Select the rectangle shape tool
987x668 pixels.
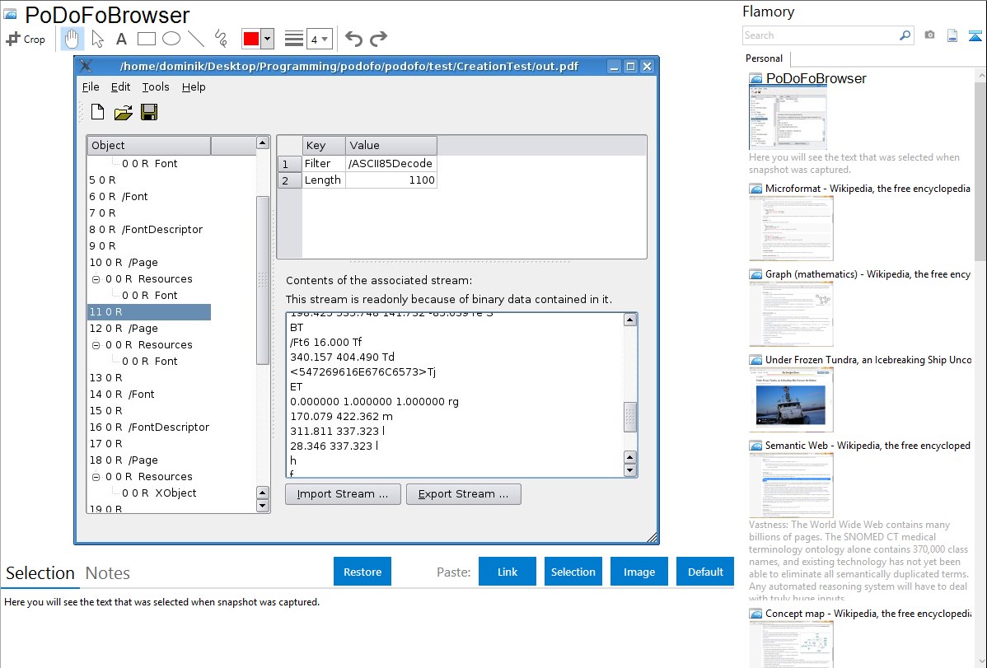pos(147,39)
